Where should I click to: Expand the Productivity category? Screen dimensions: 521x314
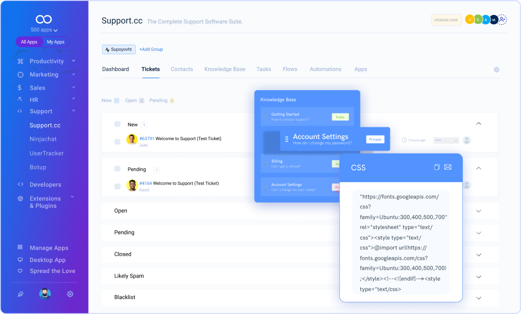tap(74, 61)
